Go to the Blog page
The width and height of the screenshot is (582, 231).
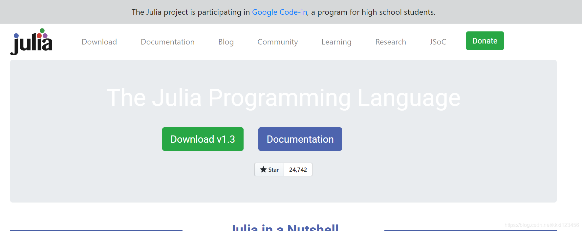tap(226, 42)
